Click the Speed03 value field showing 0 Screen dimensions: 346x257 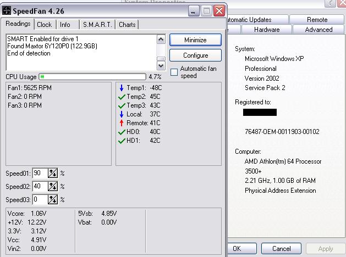[x=40, y=199]
